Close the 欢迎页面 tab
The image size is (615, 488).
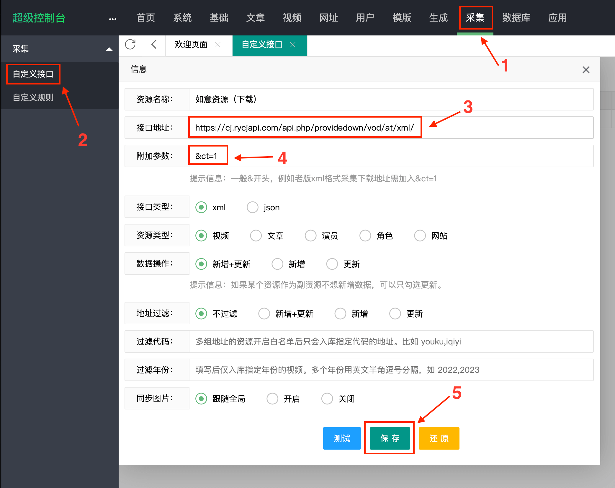click(x=218, y=45)
